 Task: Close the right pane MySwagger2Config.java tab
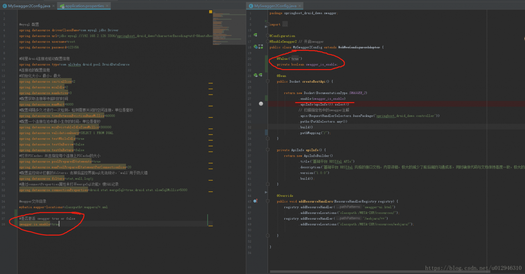coord(300,6)
